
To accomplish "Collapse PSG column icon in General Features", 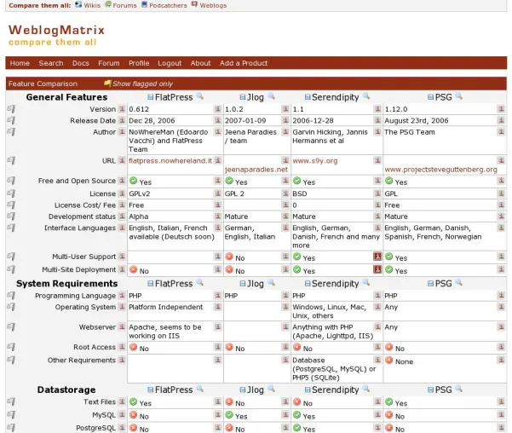I will [430, 97].
